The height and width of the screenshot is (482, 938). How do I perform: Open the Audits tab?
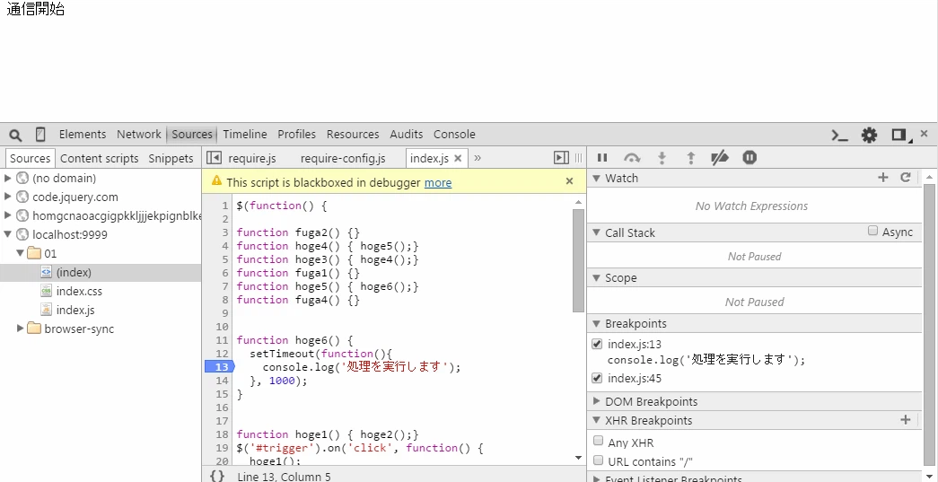(x=407, y=135)
